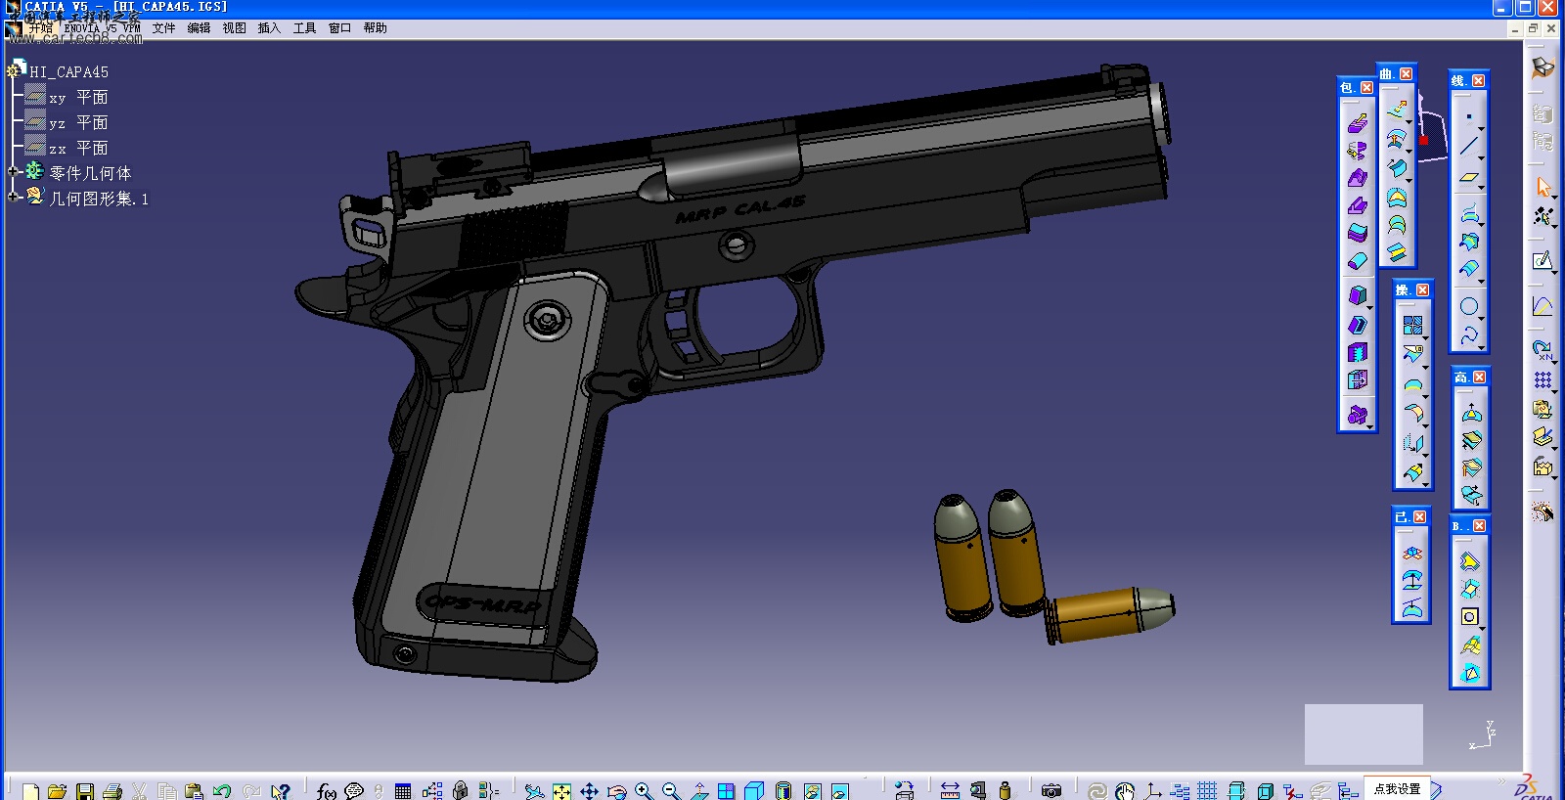Click the Line tool in 线 toolbar
Viewport: 1565px width, 800px height.
(1468, 147)
